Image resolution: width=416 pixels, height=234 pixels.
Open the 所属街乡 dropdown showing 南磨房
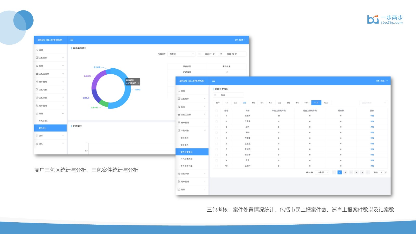pos(181,54)
